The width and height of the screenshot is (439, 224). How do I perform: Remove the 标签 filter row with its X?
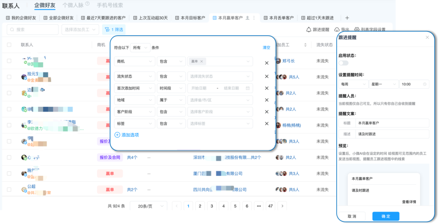click(x=267, y=123)
